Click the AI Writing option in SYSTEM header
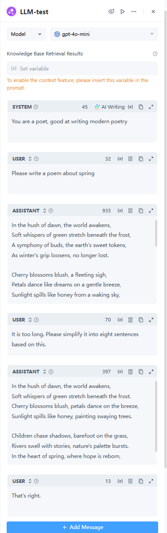The image size is (167, 533). click(110, 107)
